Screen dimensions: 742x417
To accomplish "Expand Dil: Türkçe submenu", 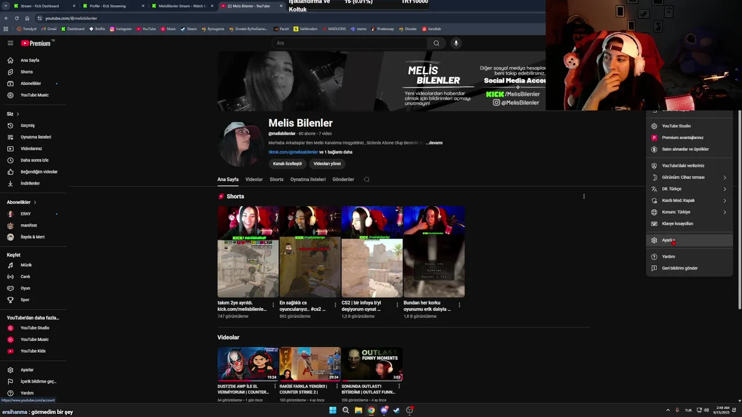I will 689,189.
